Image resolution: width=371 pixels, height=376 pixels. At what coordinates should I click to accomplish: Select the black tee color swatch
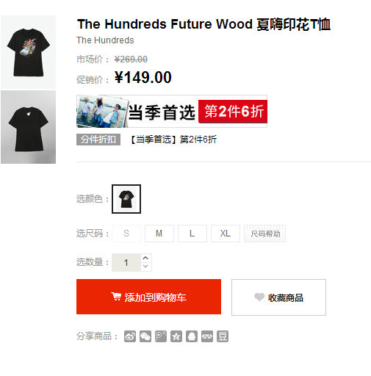[126, 199]
